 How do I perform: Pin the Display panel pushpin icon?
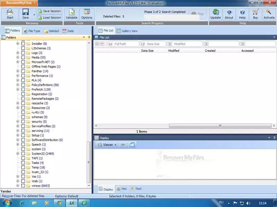tap(274, 138)
